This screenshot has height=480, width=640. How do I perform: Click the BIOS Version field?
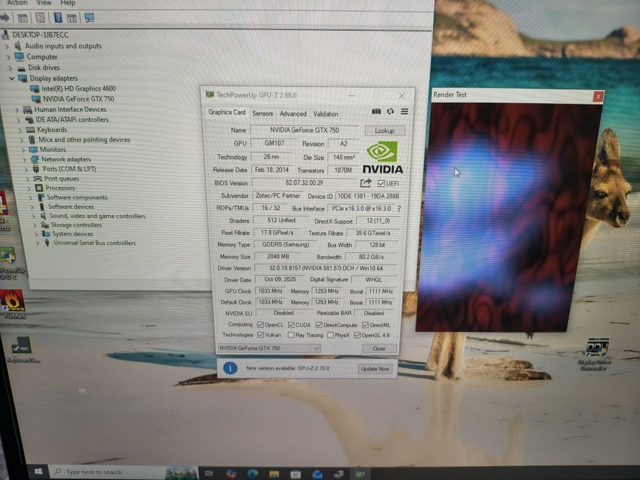[x=305, y=183]
